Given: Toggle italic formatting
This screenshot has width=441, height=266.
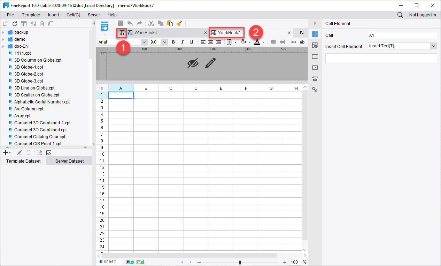Looking at the screenshot, I should pos(182,42).
